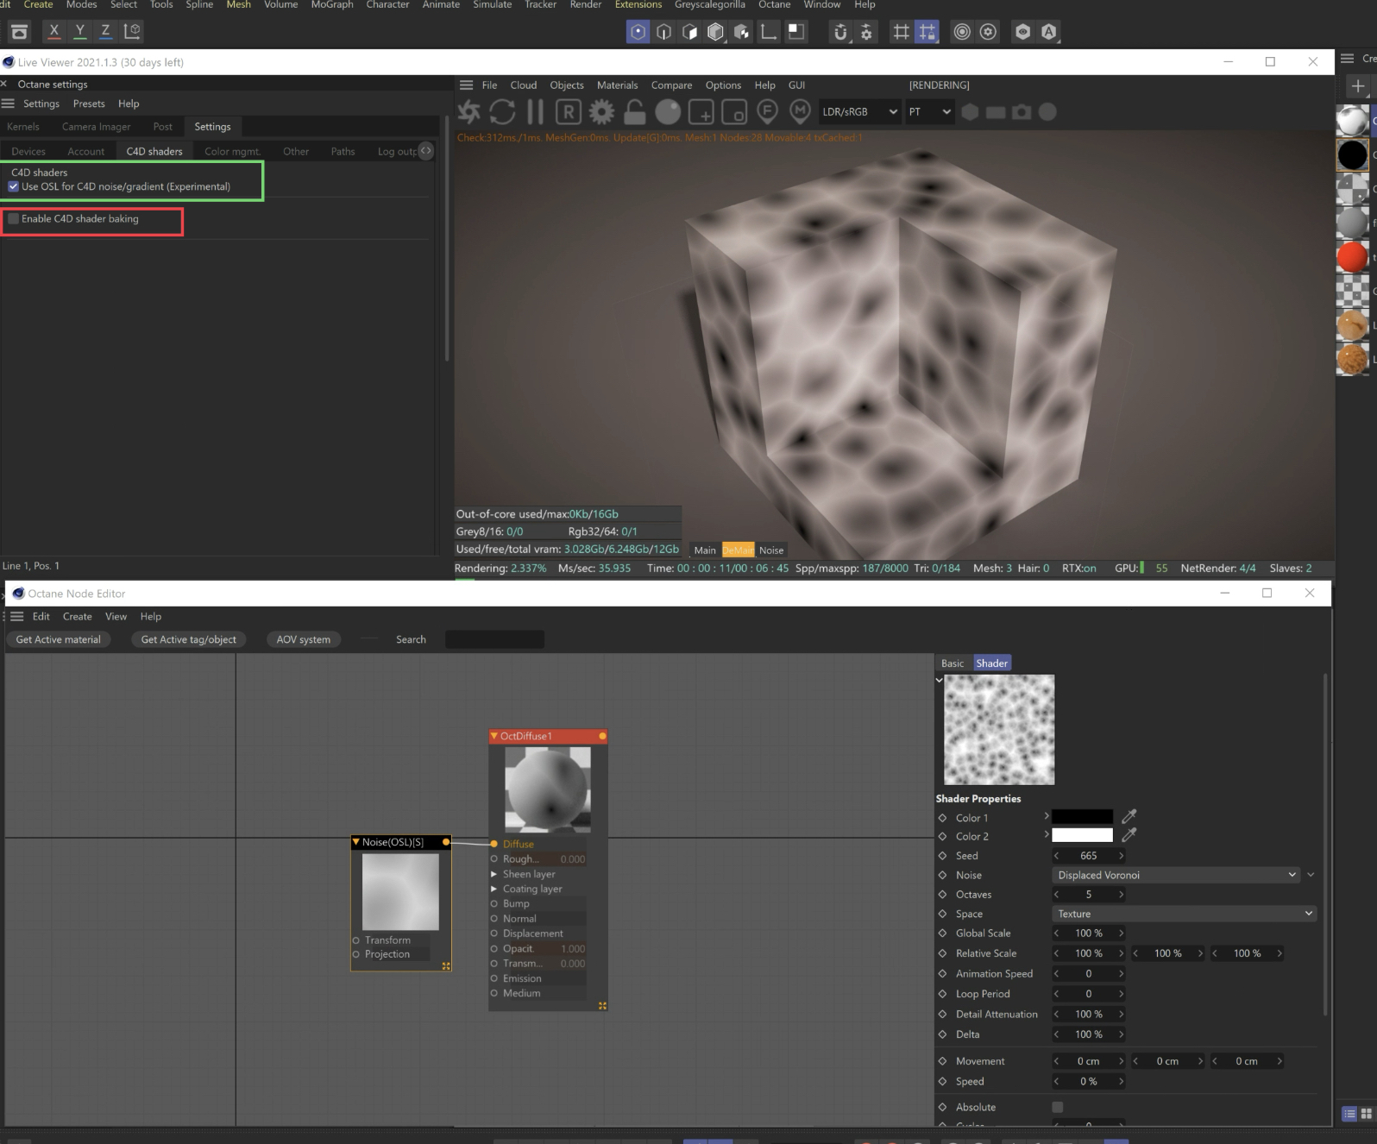Select the X axis lock icon
This screenshot has height=1144, width=1377.
pos(54,32)
